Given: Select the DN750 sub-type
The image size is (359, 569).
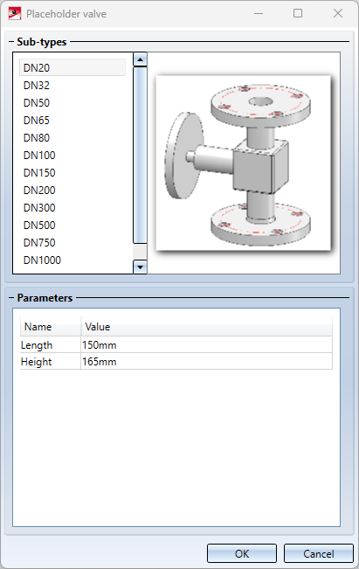Looking at the screenshot, I should click(72, 242).
